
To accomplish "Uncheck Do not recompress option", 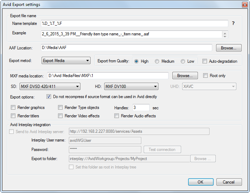I will tap(49, 97).
